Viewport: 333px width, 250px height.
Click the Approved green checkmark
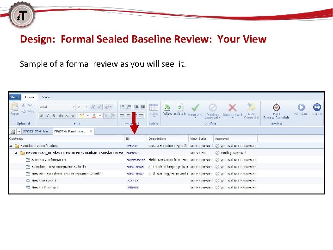point(195,107)
